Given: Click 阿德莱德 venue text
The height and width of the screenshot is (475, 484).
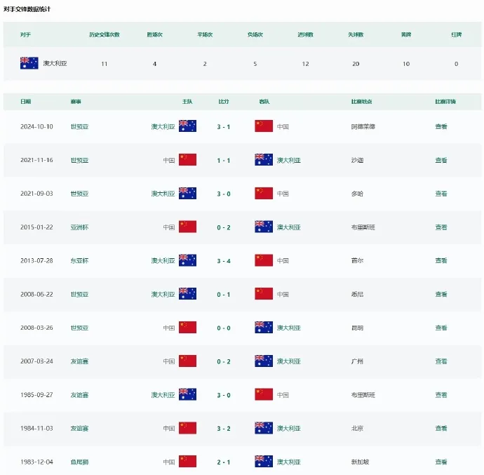Looking at the screenshot, I should (363, 126).
